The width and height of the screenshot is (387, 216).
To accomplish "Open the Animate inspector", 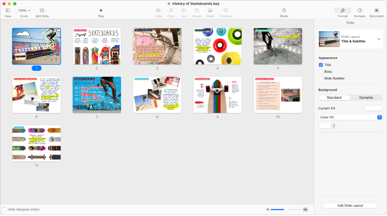I will point(360,10).
